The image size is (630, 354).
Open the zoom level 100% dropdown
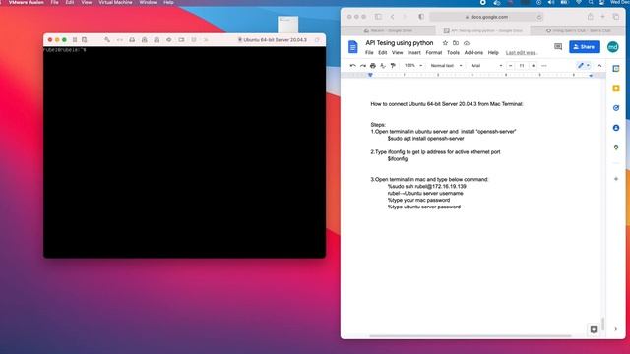coord(413,66)
